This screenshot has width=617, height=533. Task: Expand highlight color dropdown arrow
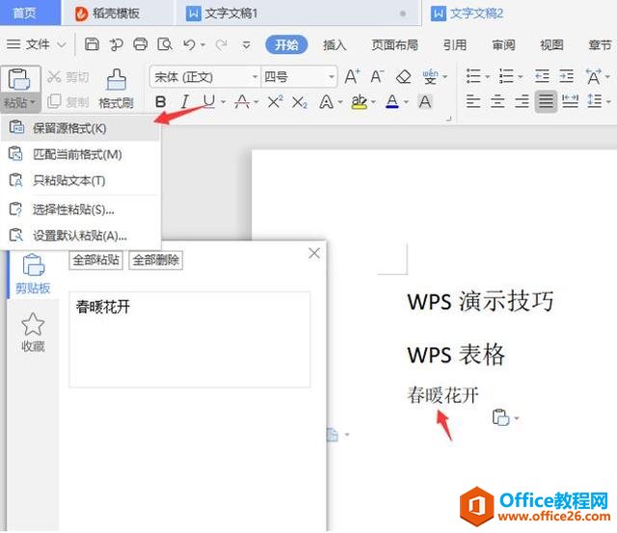coord(373,102)
